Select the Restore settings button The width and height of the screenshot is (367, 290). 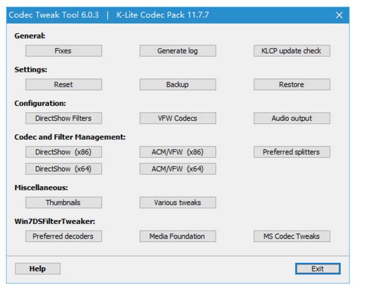(291, 85)
